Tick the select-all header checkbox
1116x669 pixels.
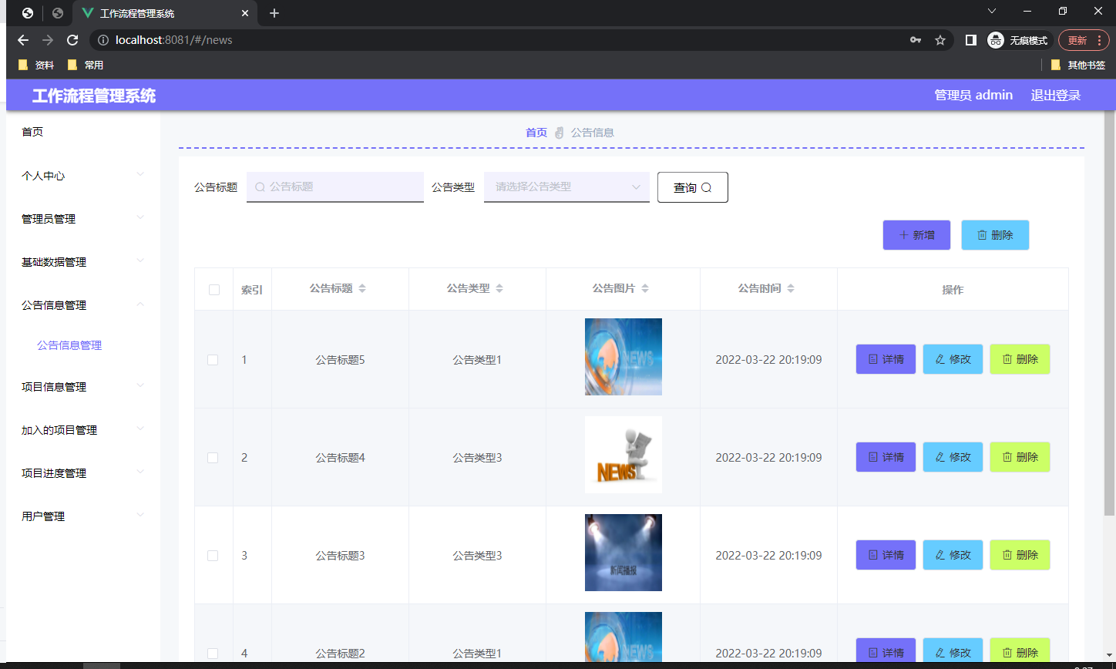pos(214,290)
